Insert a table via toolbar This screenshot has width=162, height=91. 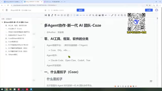coord(103,15)
